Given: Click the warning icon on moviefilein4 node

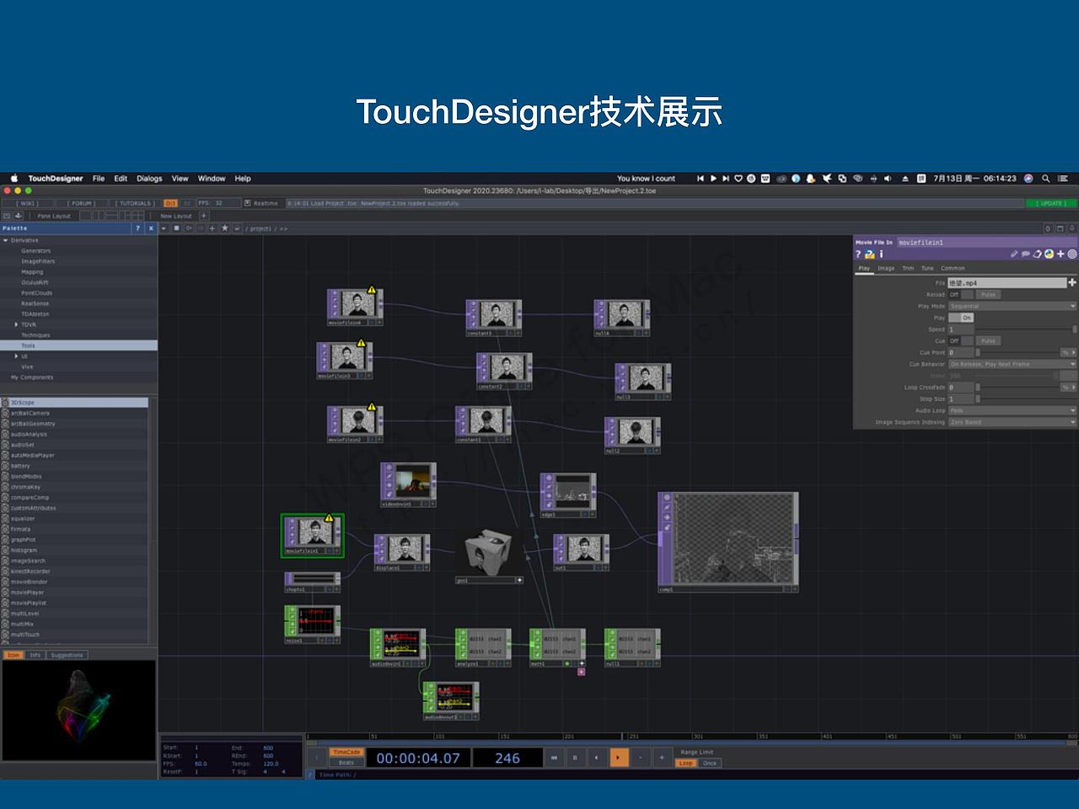Looking at the screenshot, I should pyautogui.click(x=372, y=288).
